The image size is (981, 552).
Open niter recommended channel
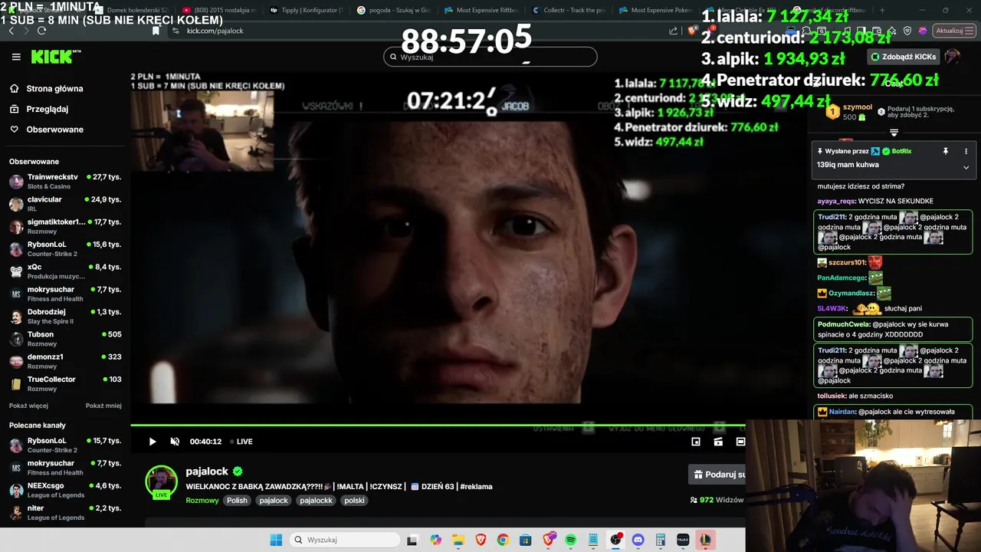click(65, 512)
